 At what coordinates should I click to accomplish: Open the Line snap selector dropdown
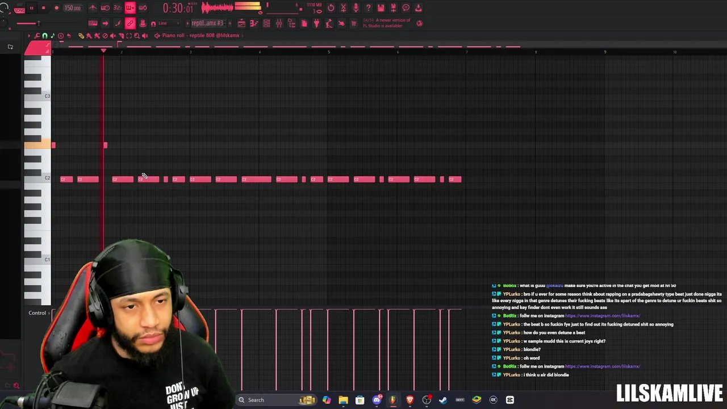coord(169,23)
